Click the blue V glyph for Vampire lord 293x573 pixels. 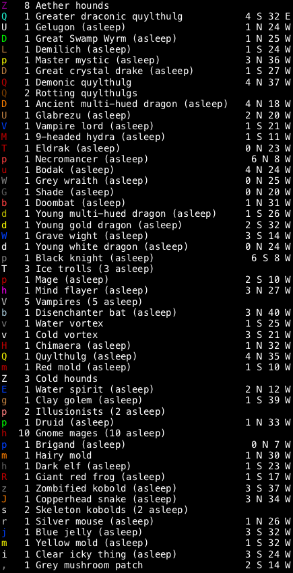(x=5, y=126)
